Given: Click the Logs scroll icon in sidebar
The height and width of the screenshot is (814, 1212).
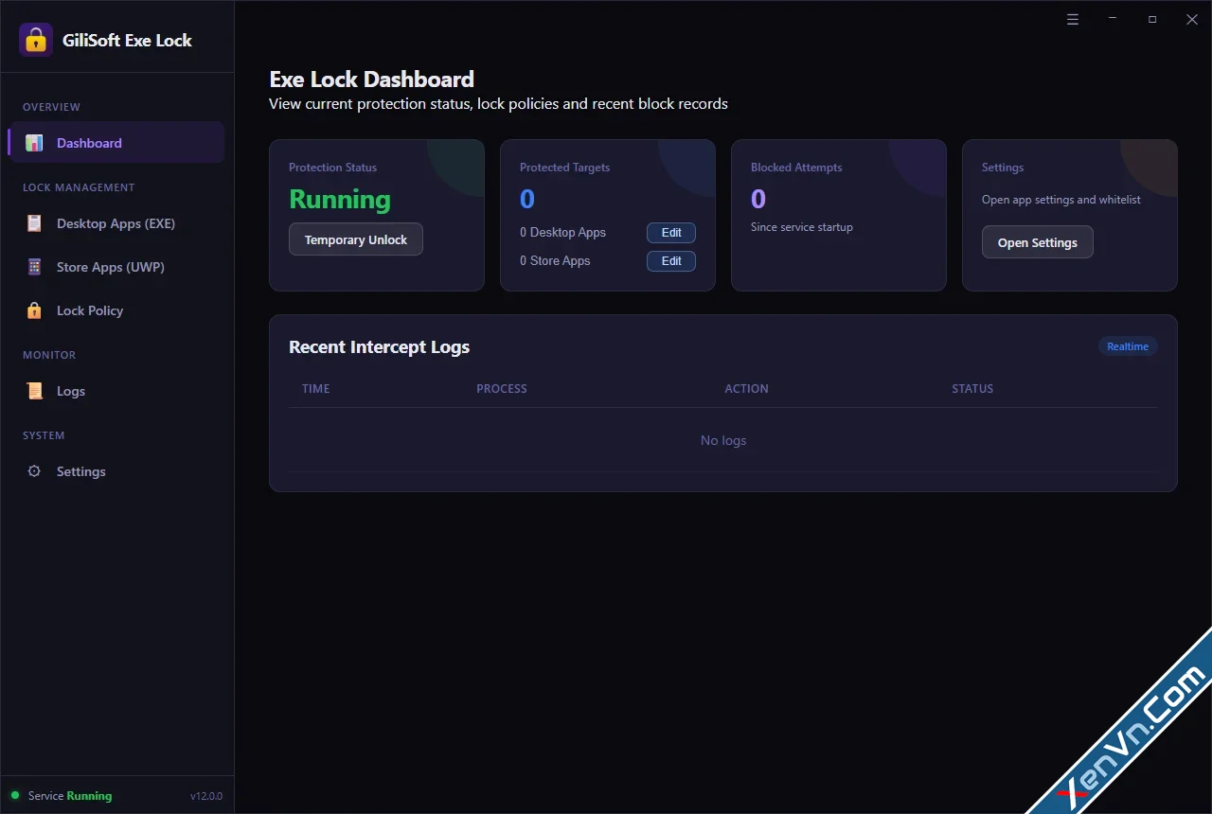Looking at the screenshot, I should point(35,391).
